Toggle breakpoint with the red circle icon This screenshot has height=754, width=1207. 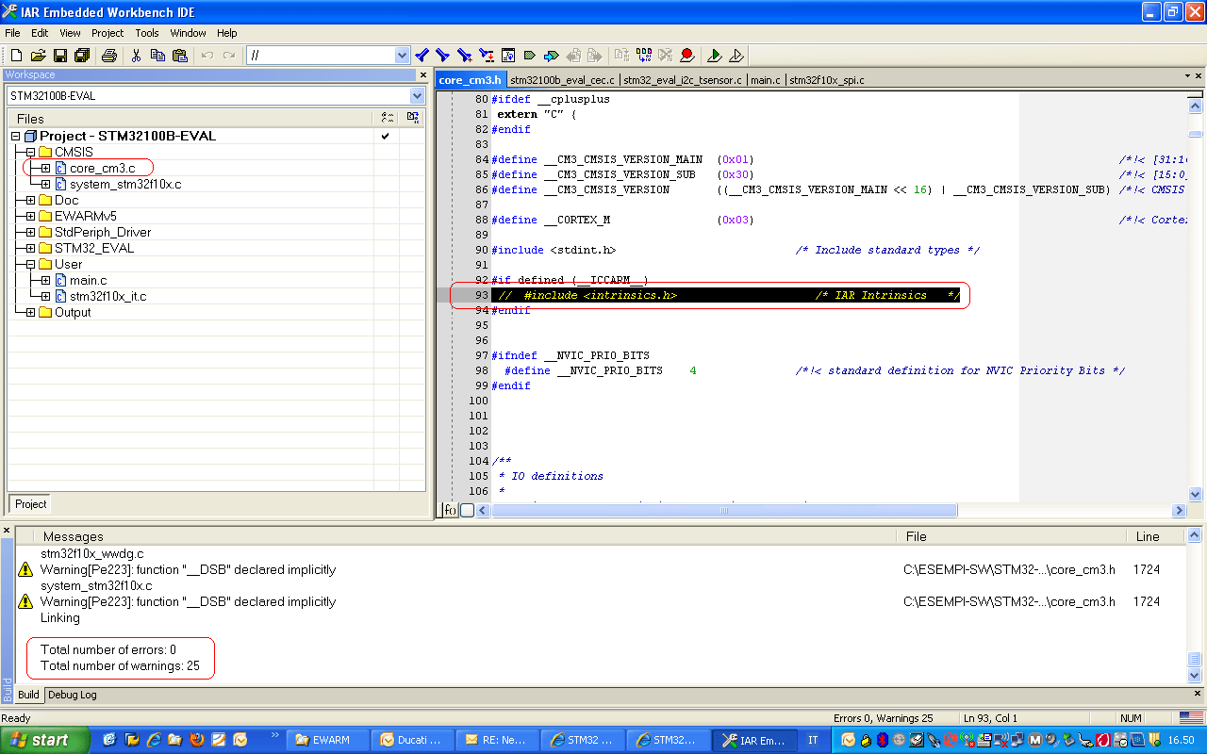(x=687, y=56)
